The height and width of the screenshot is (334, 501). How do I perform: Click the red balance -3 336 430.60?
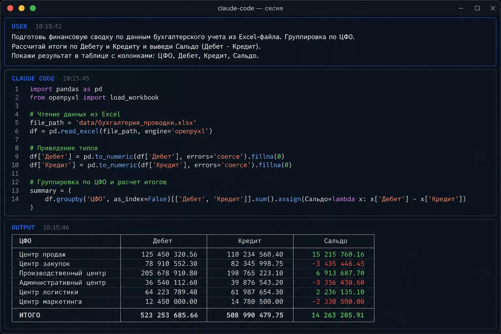coord(338,283)
